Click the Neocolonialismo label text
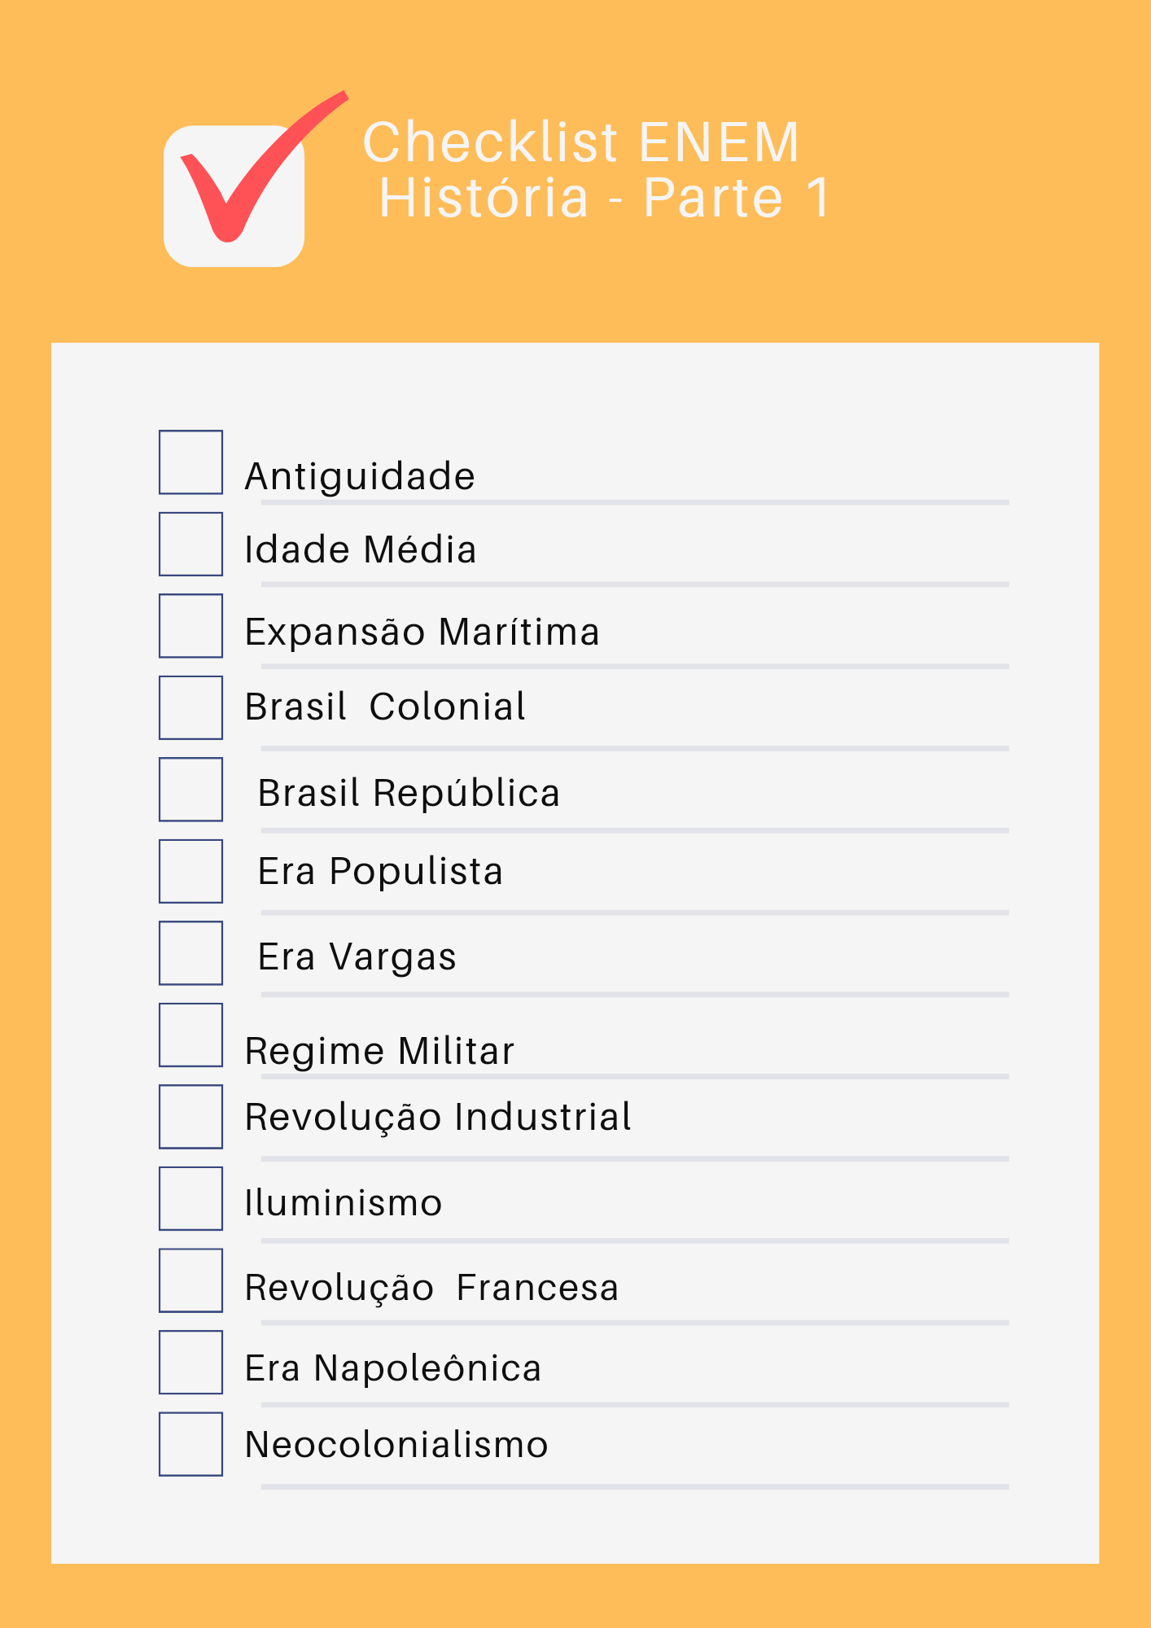The height and width of the screenshot is (1628, 1151). pyautogui.click(x=396, y=1445)
